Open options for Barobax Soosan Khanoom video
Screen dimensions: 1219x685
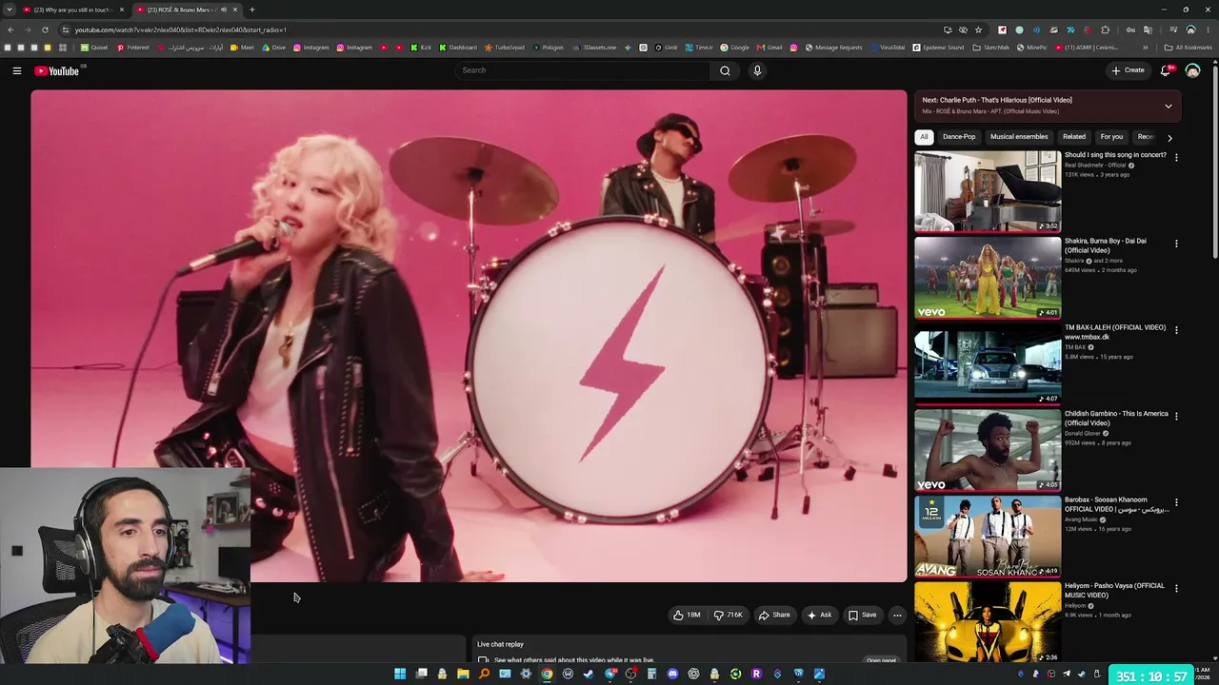coord(1176,502)
